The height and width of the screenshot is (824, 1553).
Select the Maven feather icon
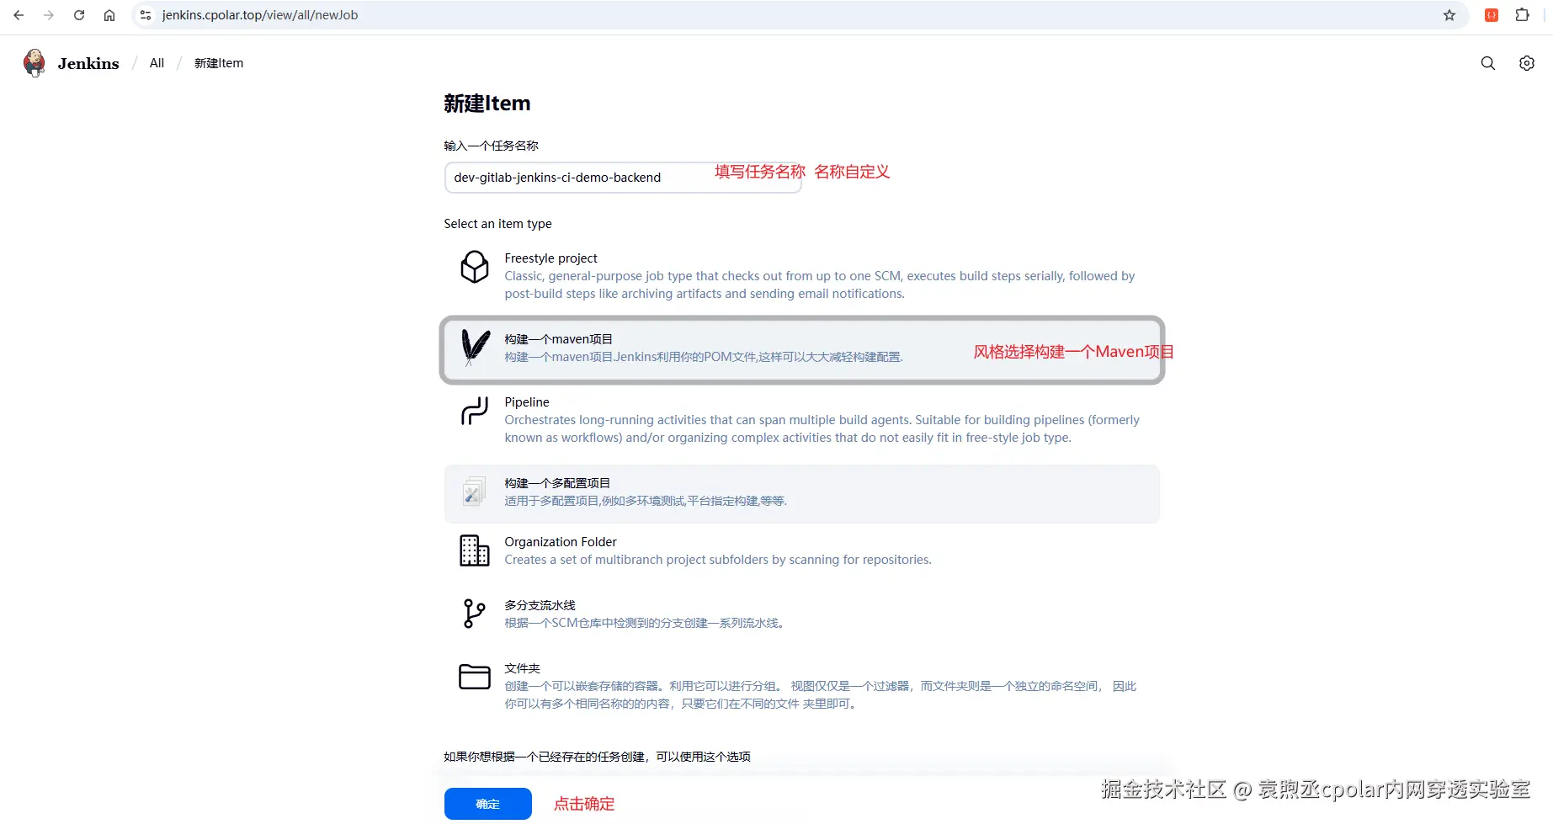(x=475, y=347)
